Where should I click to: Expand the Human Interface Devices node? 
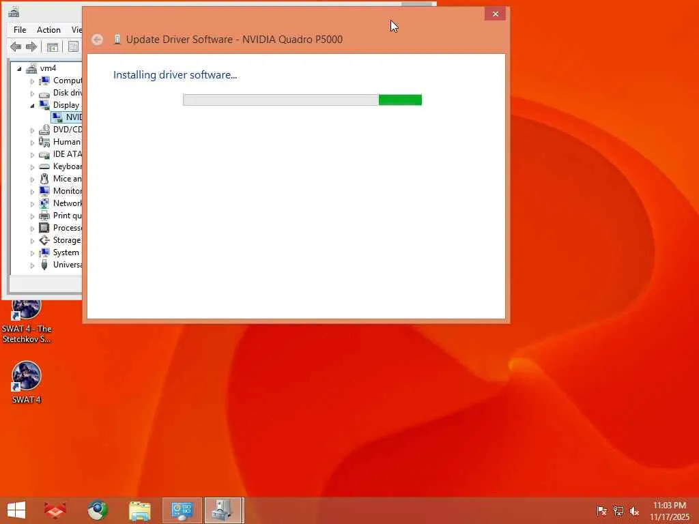(32, 143)
